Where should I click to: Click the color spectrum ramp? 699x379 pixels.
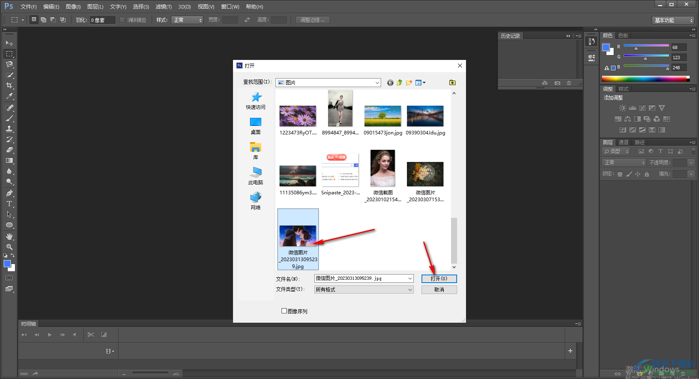tap(645, 79)
